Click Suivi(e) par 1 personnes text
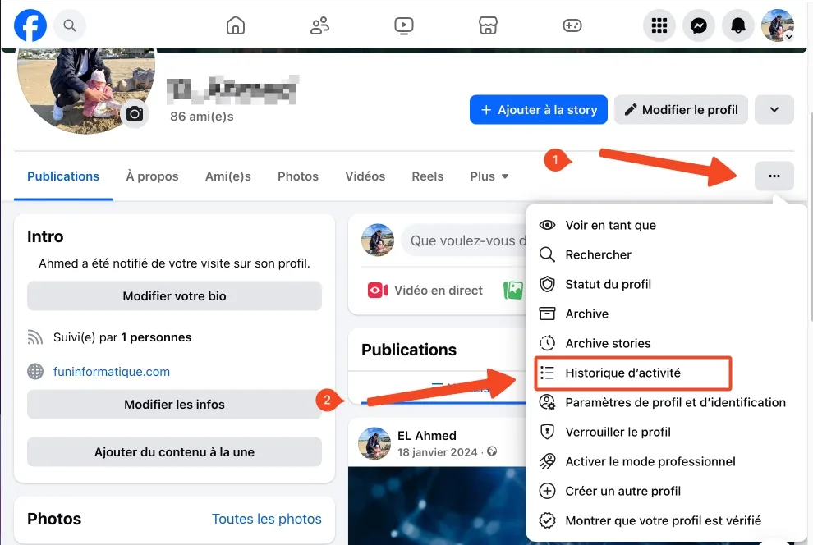Viewport: 813px width, 545px height. [122, 338]
